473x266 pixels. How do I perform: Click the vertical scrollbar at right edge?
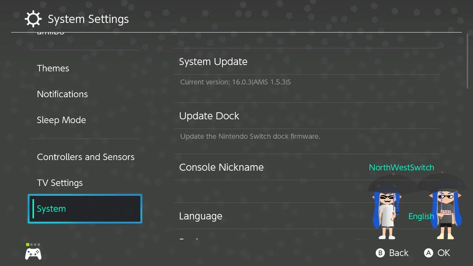[467, 61]
